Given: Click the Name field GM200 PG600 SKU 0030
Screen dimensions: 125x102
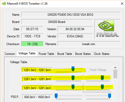Looking at the screenshot, I should coord(71,14).
